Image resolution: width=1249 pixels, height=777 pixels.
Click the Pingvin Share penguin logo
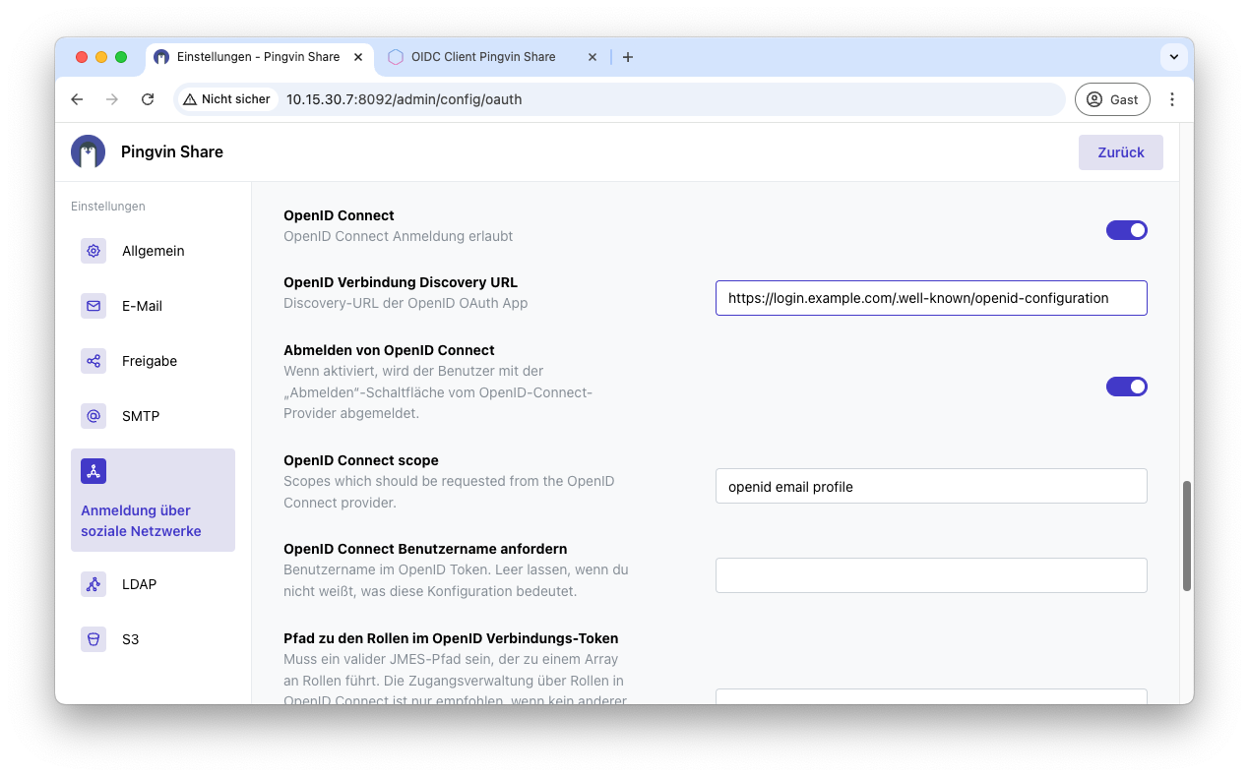coord(88,151)
